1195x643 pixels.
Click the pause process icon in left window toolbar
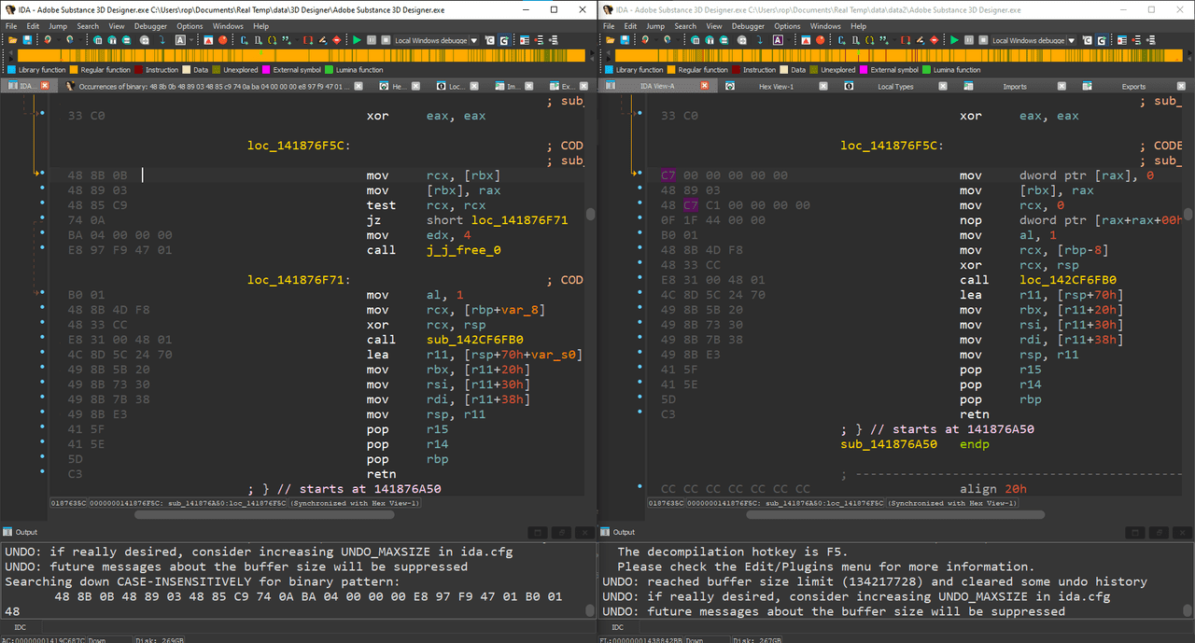(372, 40)
